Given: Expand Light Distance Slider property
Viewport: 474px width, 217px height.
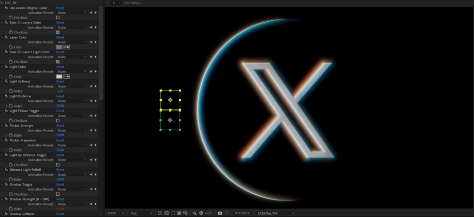Looking at the screenshot, I should click(x=6, y=106).
